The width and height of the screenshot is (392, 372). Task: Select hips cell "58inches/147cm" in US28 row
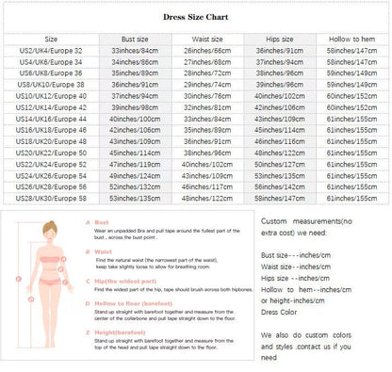280,199
